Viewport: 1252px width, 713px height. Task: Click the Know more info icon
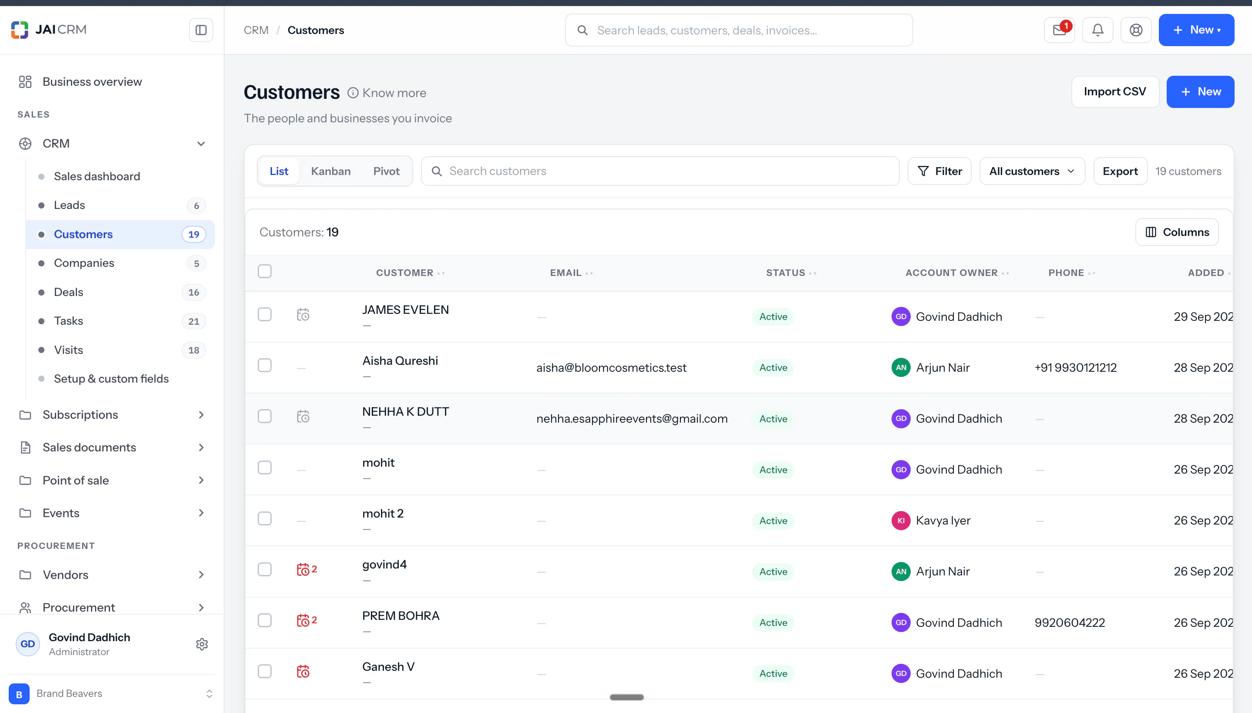pos(353,93)
